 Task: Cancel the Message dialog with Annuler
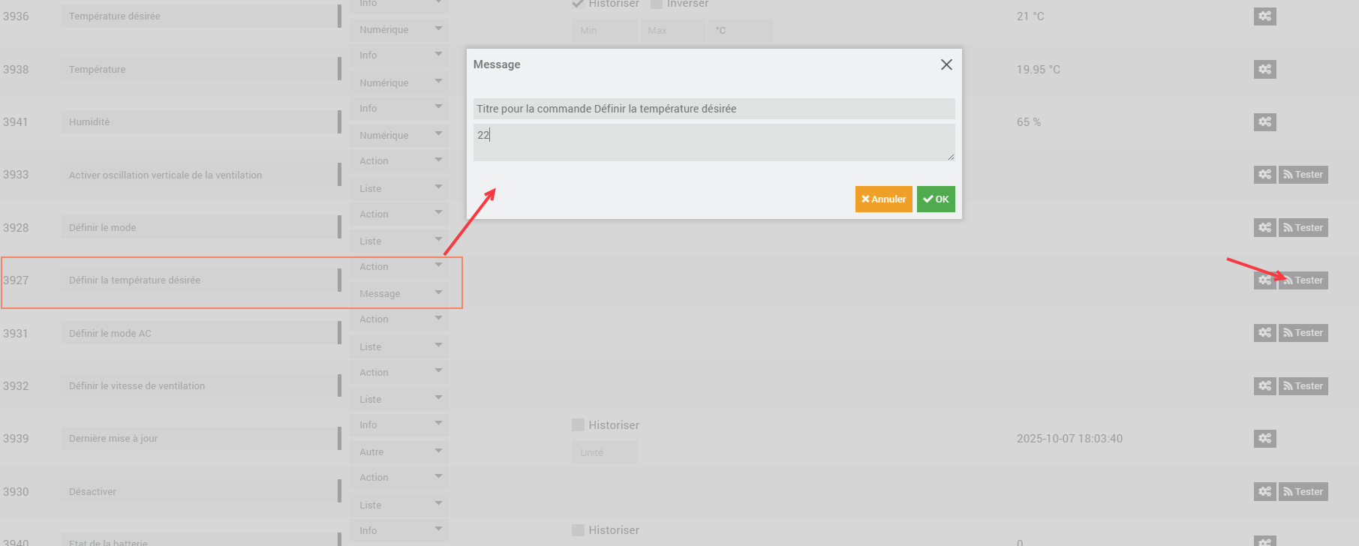tap(883, 199)
